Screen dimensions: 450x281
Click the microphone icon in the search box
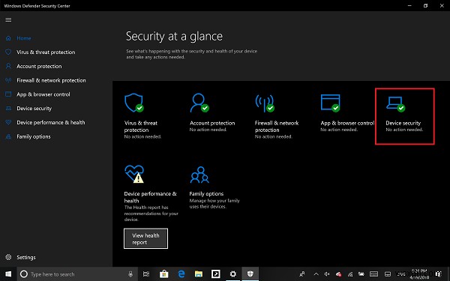130,274
